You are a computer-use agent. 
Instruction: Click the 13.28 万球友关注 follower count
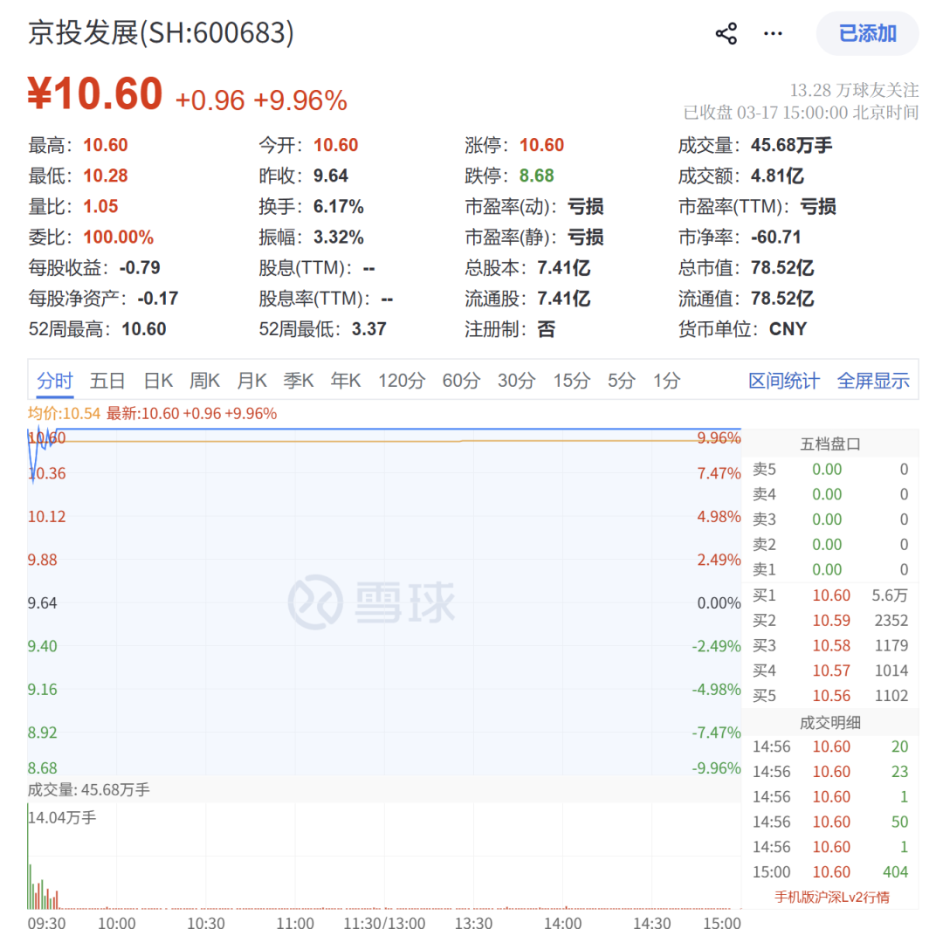coord(854,90)
